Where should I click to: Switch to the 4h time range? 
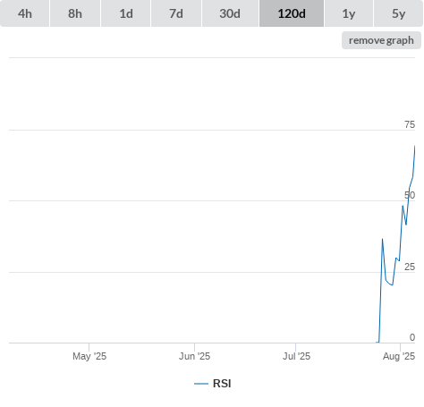[25, 13]
